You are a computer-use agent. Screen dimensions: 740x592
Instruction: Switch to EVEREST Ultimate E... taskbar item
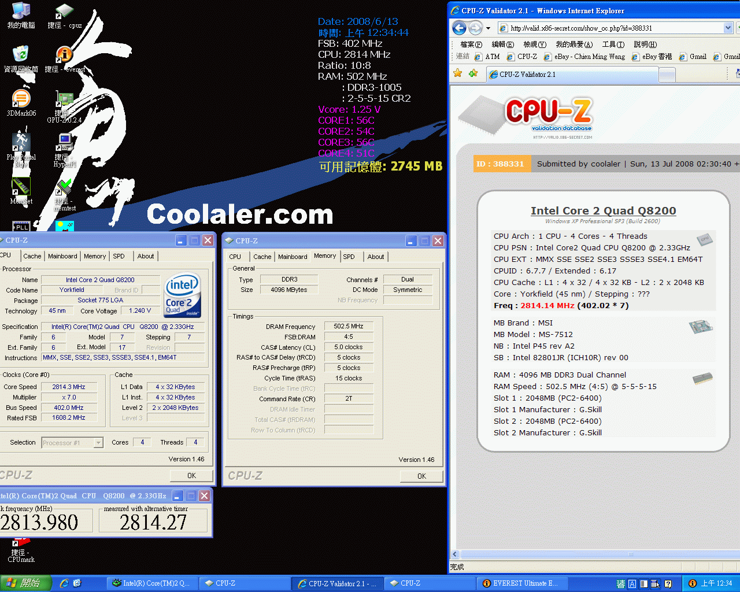click(x=522, y=583)
